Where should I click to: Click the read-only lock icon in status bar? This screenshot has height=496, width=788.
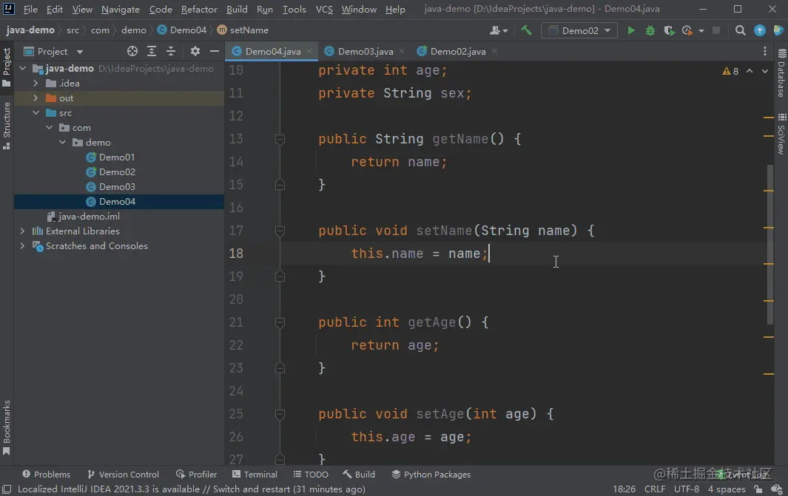click(x=758, y=489)
